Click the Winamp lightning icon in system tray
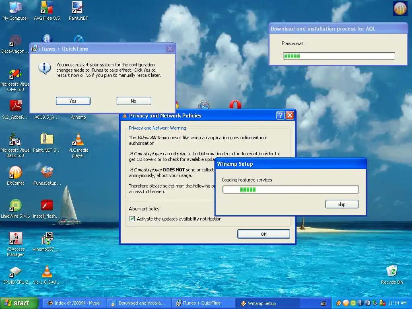 click(339, 303)
